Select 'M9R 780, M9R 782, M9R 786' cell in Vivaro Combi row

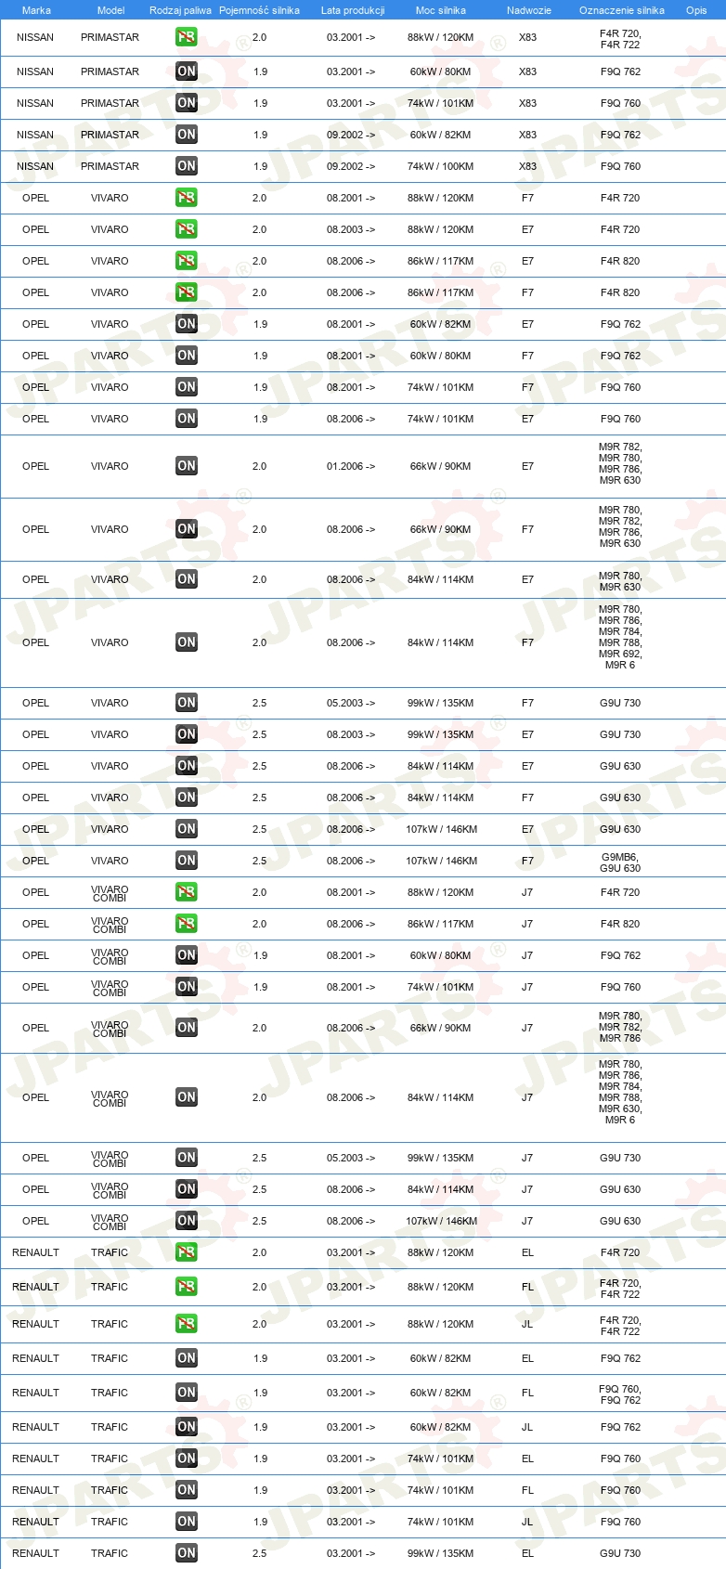tap(620, 1027)
